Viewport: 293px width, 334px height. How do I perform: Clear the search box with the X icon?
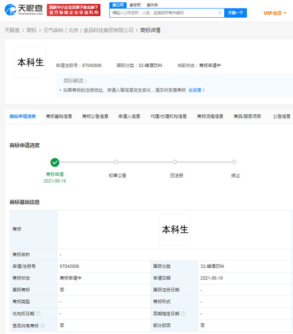(220, 13)
